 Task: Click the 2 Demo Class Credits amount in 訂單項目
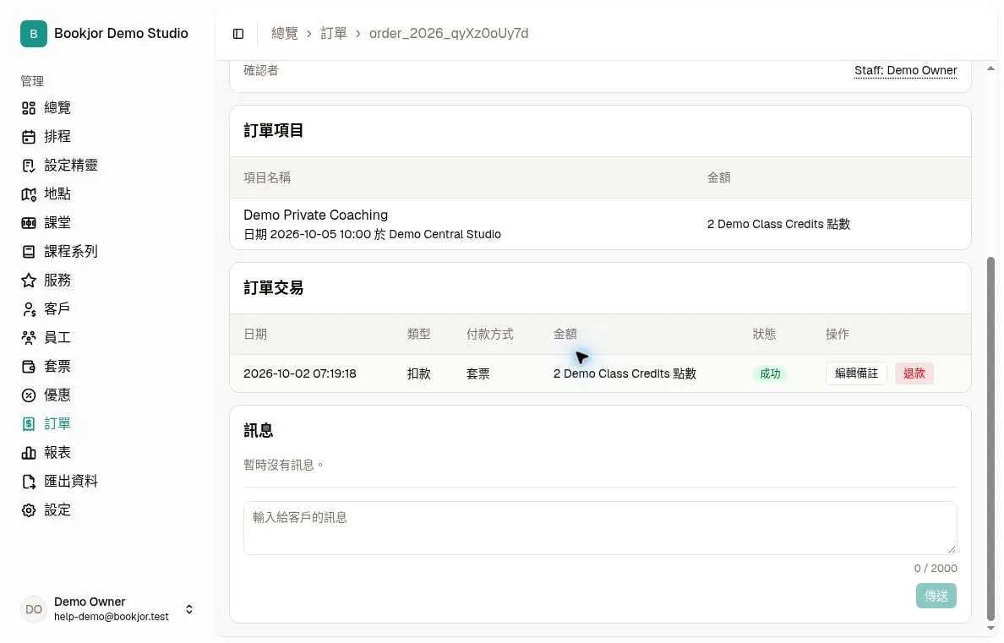click(x=778, y=224)
